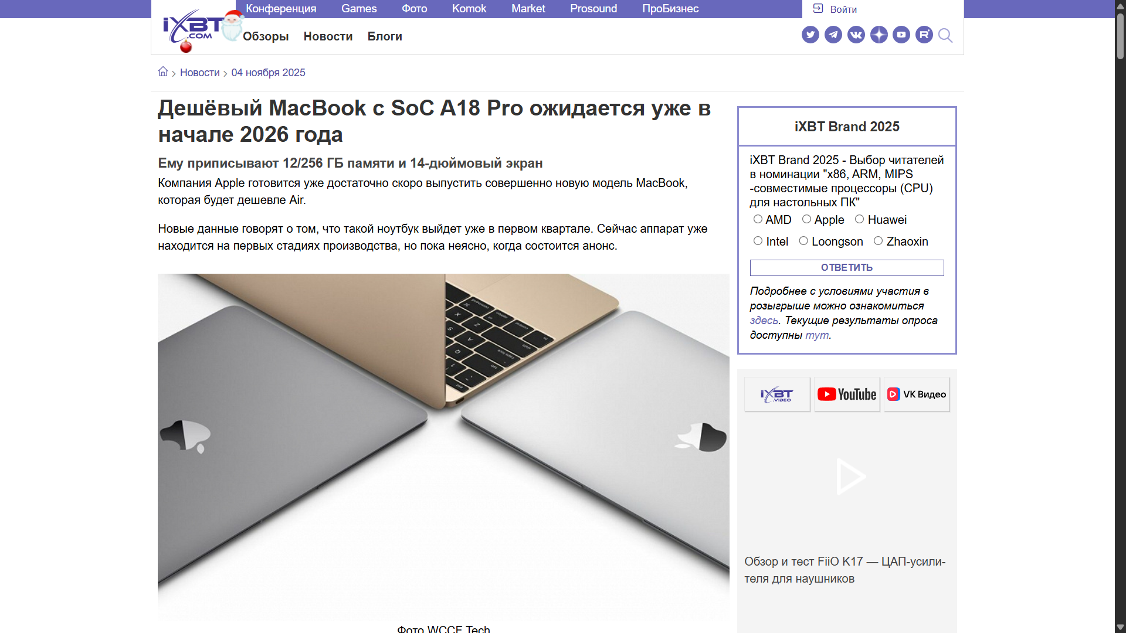Click the YouTube channel icon in header
This screenshot has width=1126, height=633.
tap(901, 35)
